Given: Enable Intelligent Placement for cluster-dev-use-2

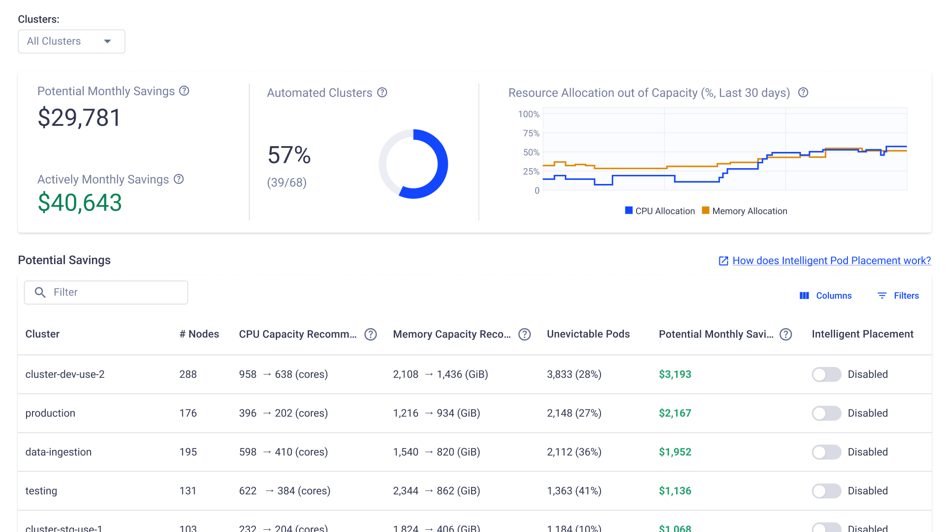Looking at the screenshot, I should coord(826,374).
